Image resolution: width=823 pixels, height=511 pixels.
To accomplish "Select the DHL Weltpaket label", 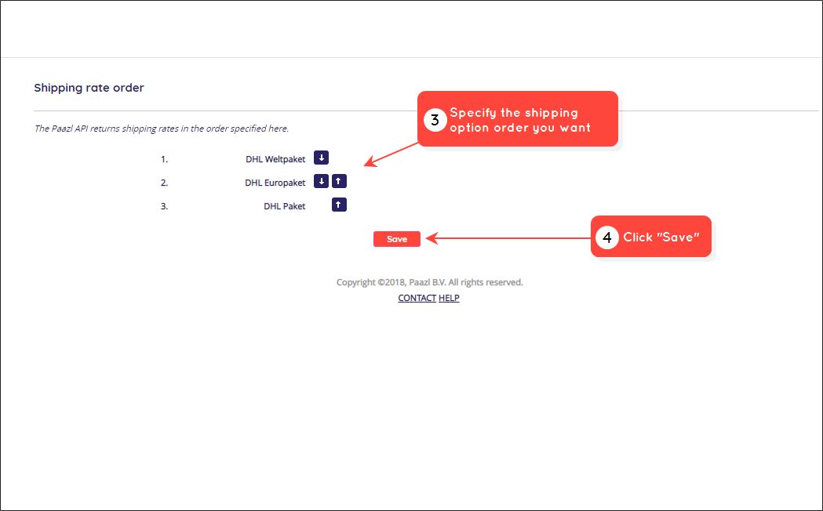I will coord(275,159).
